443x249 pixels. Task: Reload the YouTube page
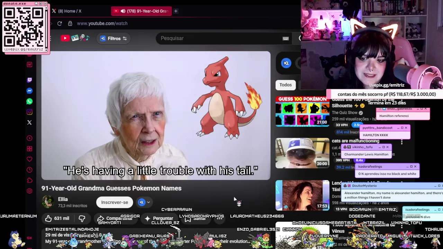pyautogui.click(x=60, y=23)
